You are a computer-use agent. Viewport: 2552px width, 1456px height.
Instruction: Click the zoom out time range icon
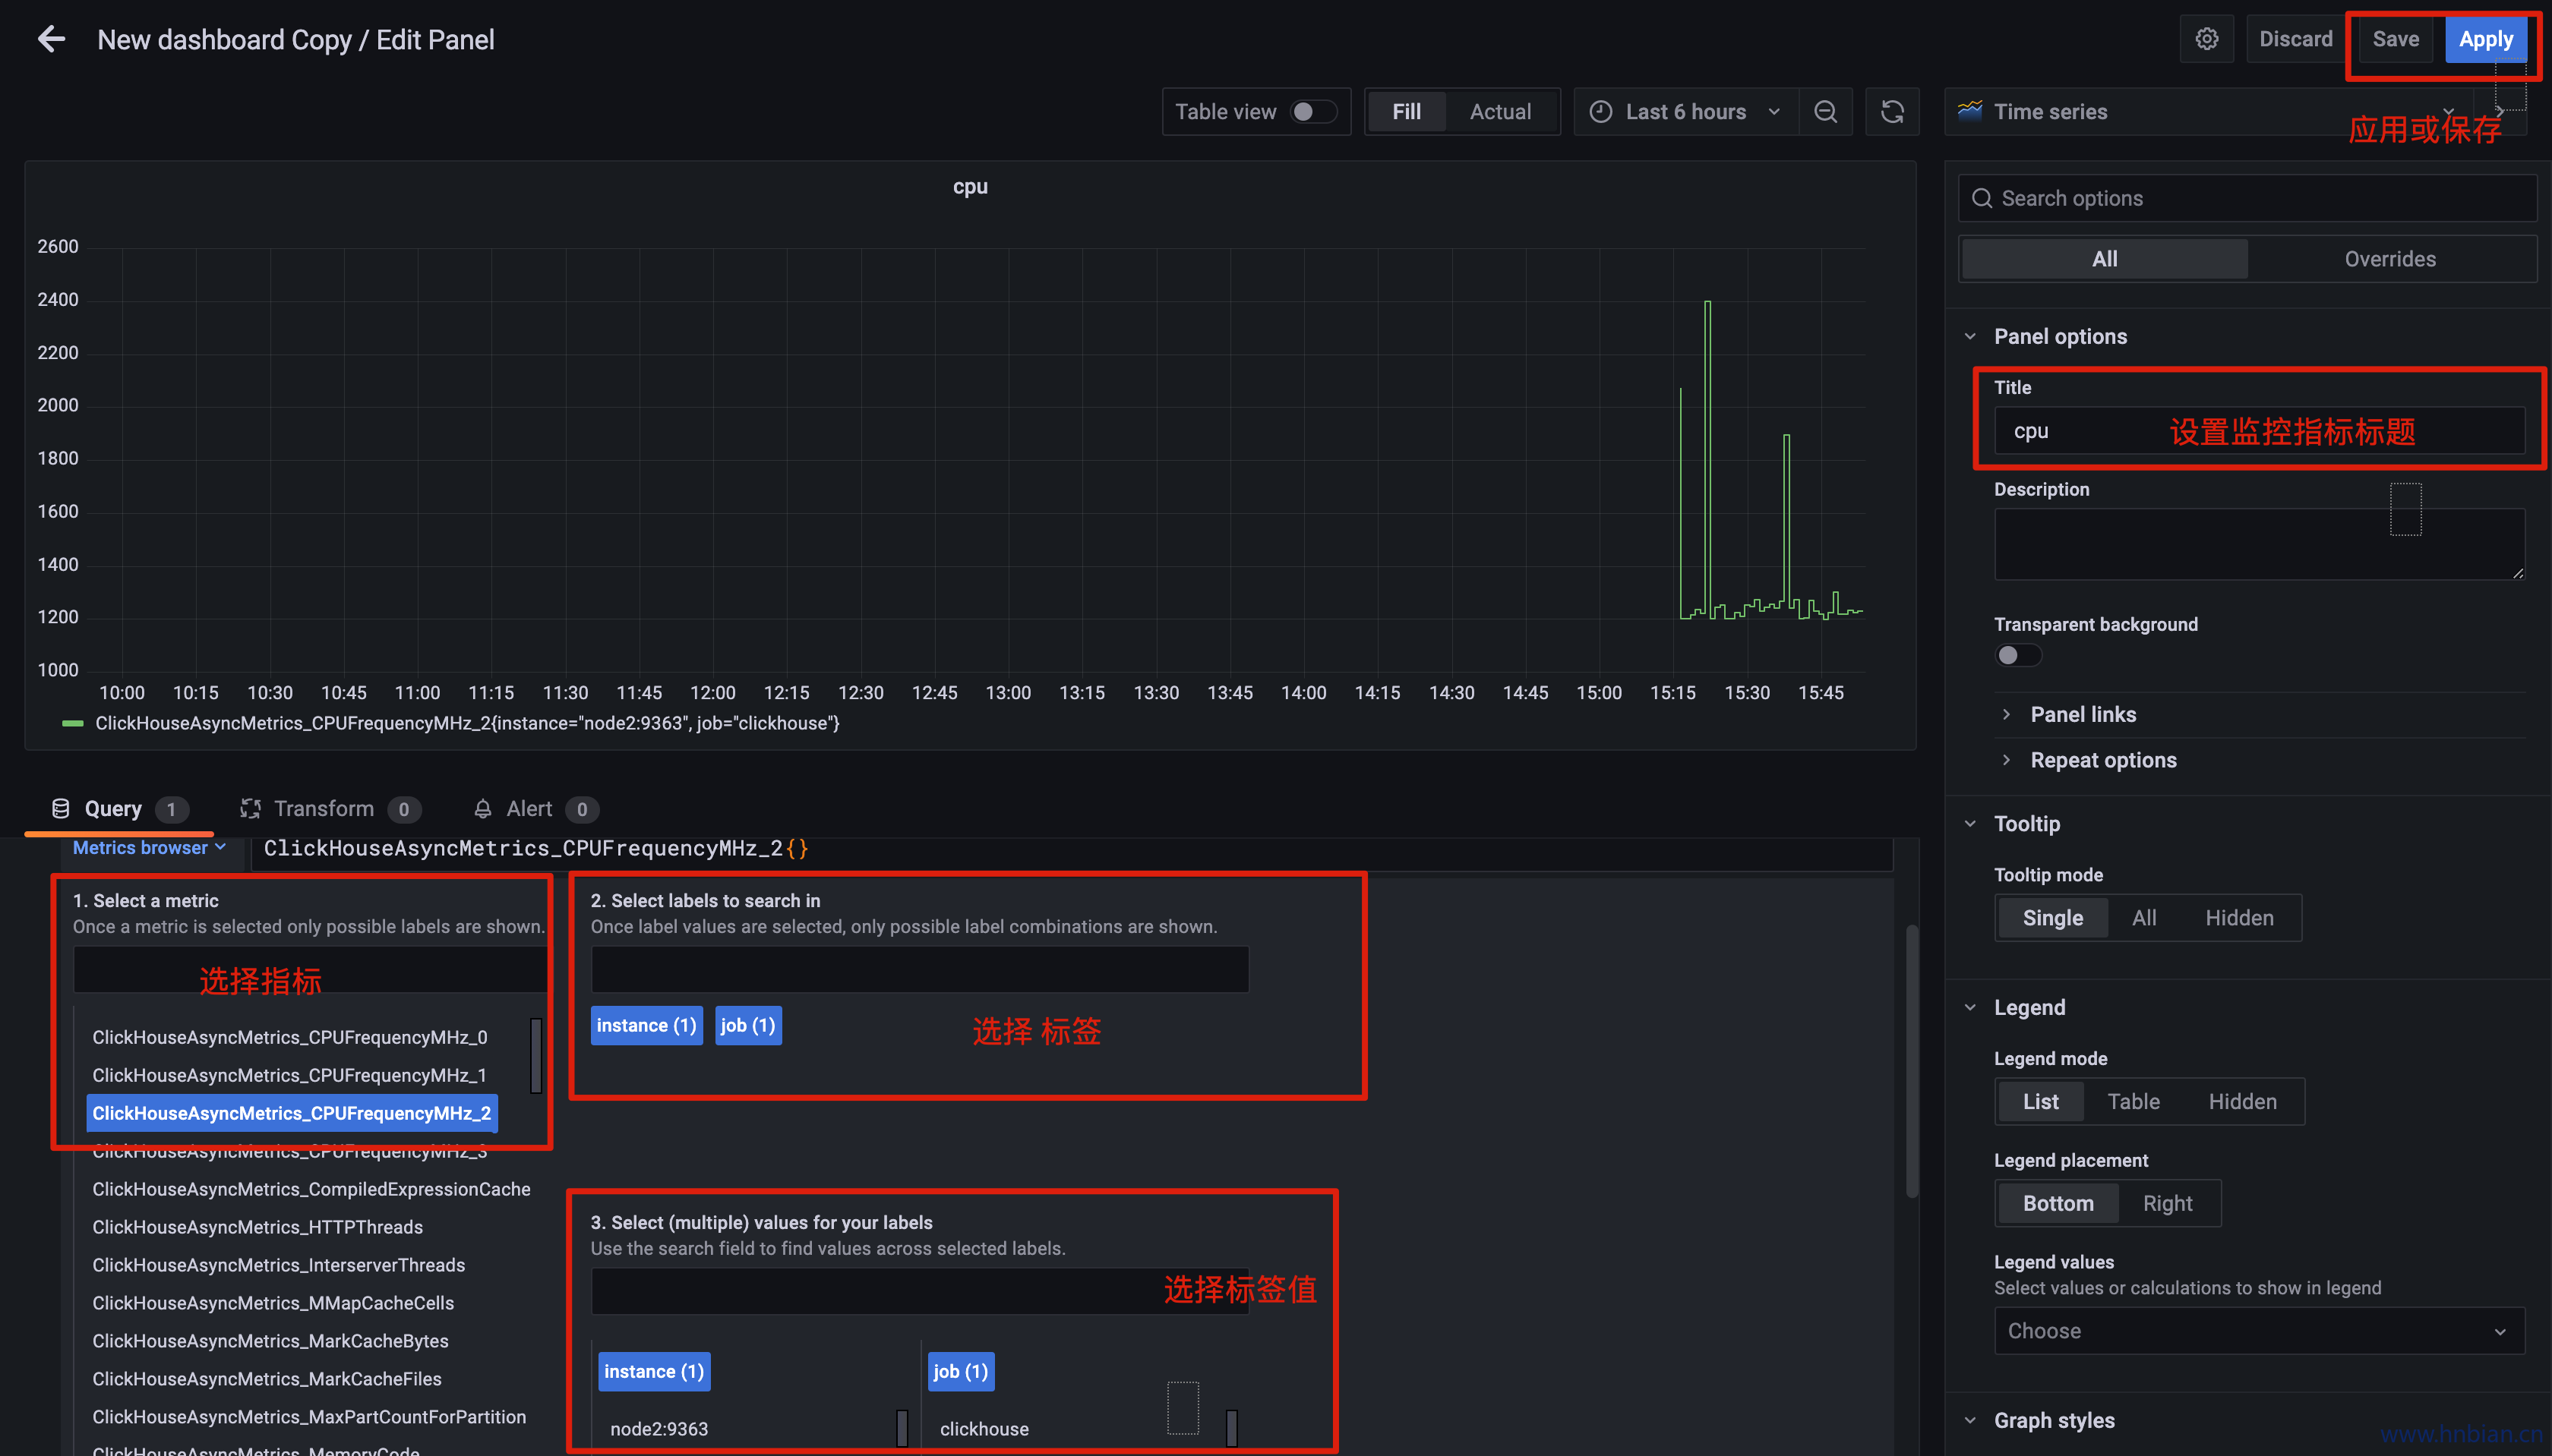(x=1826, y=112)
